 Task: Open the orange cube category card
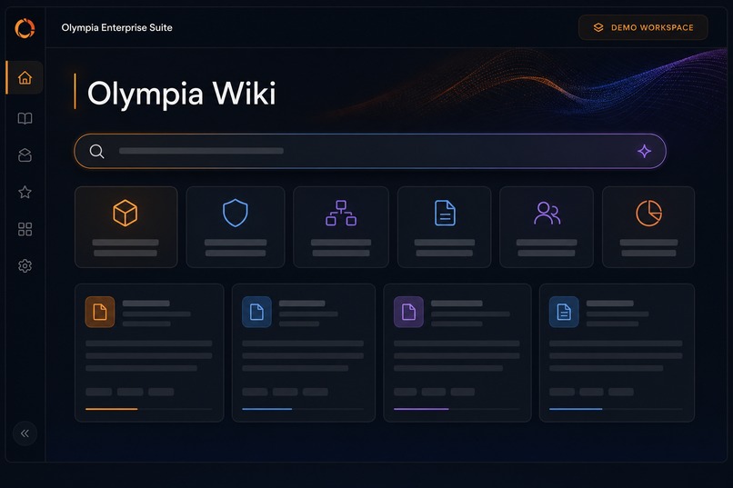coord(126,227)
